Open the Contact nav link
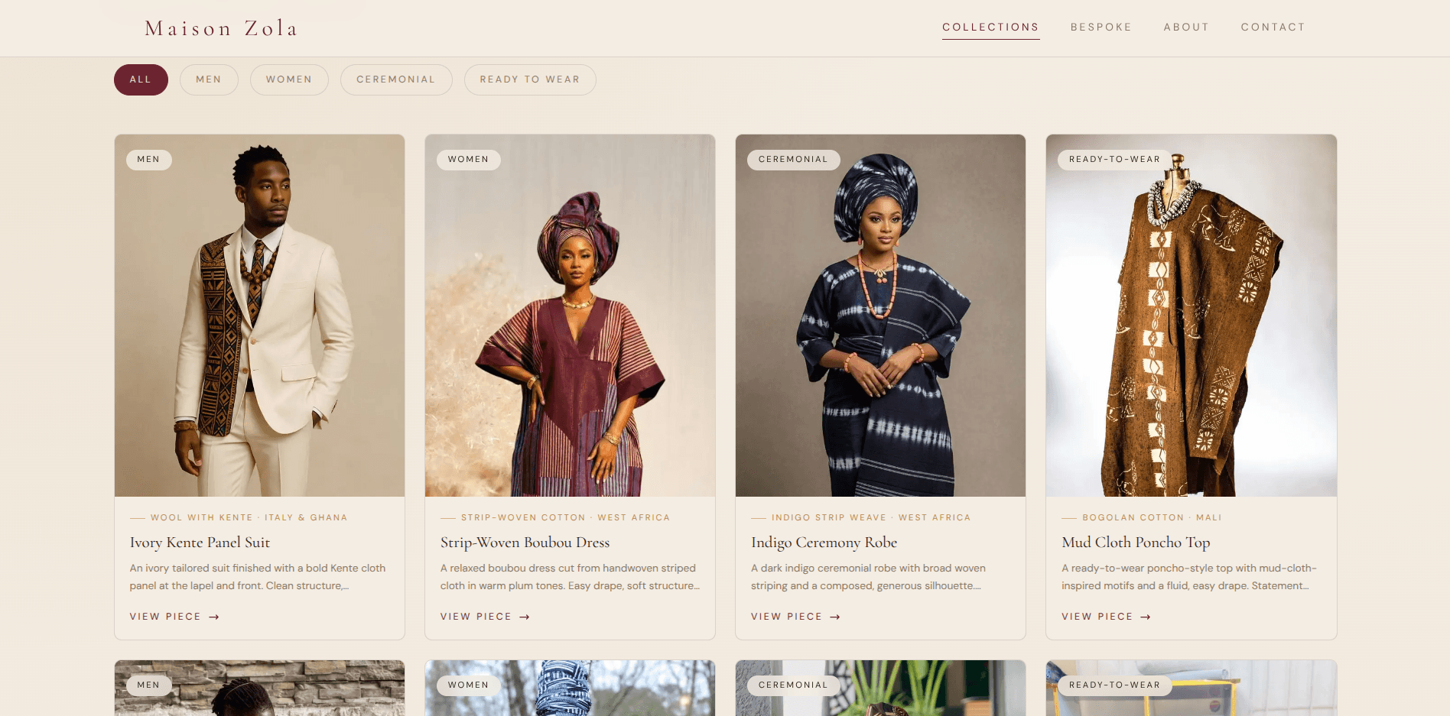The image size is (1450, 716). click(1273, 27)
